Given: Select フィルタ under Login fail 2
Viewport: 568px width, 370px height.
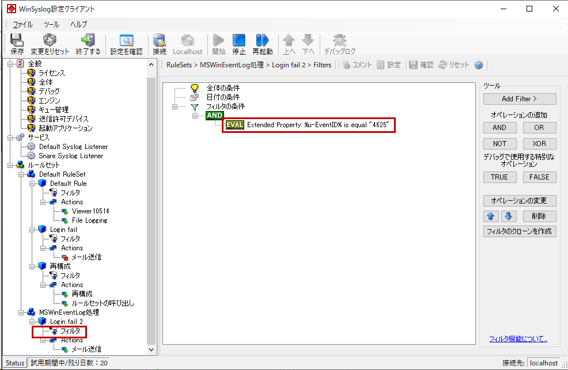Looking at the screenshot, I should 70,331.
